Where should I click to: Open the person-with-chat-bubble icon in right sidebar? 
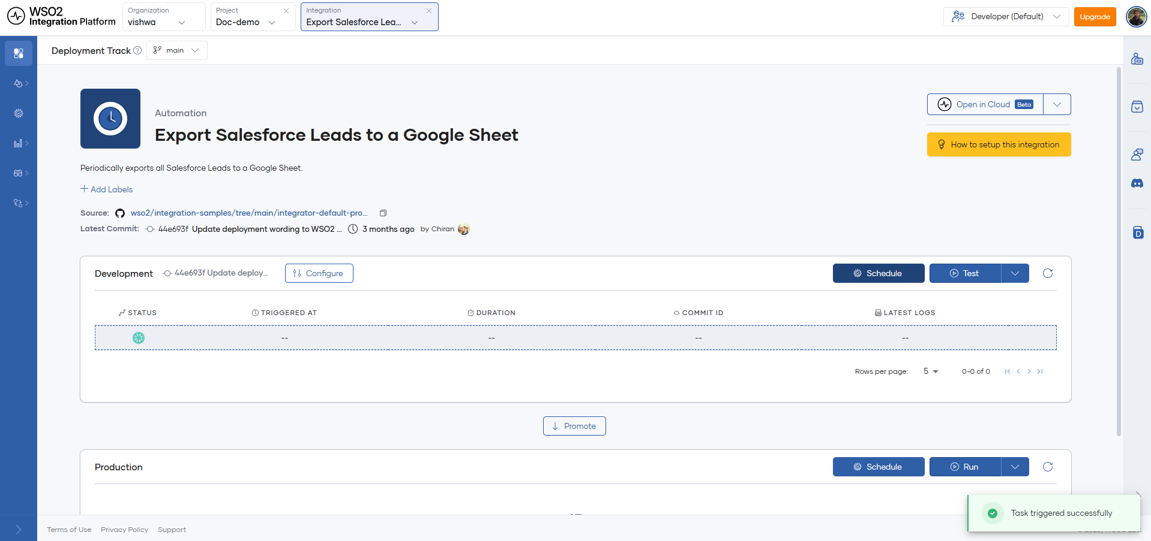coord(1137,155)
